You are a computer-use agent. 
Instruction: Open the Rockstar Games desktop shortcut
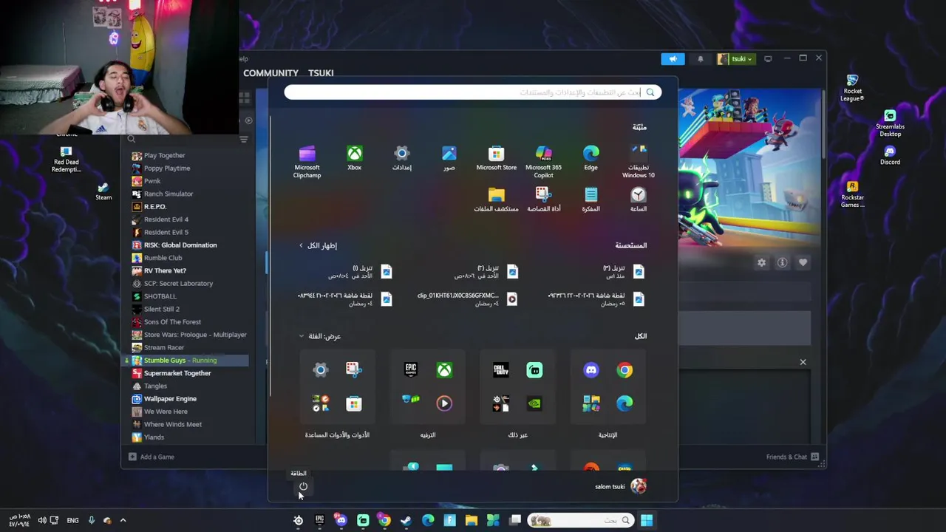tap(852, 195)
